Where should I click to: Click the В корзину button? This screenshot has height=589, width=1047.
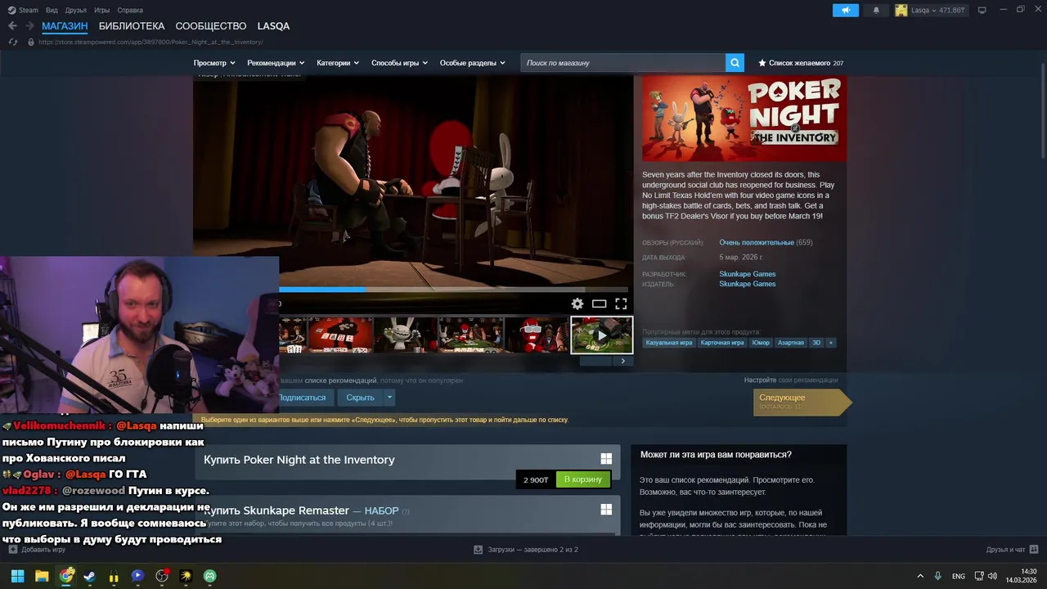(x=582, y=479)
